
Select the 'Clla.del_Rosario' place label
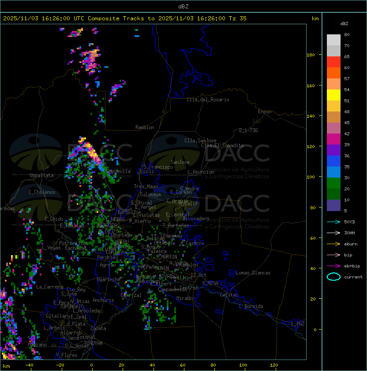[x=208, y=100]
